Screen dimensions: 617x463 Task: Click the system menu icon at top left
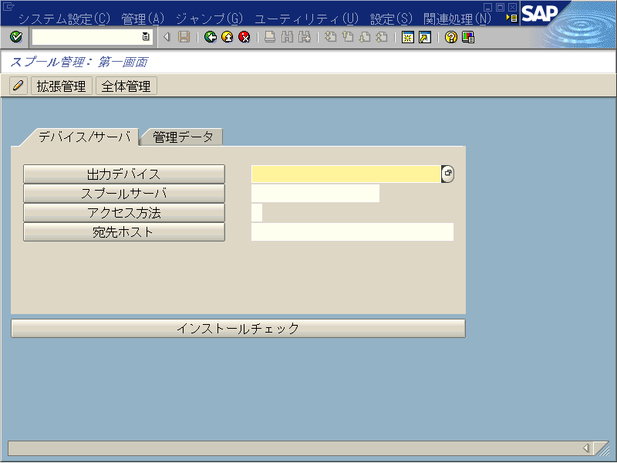[8, 6]
